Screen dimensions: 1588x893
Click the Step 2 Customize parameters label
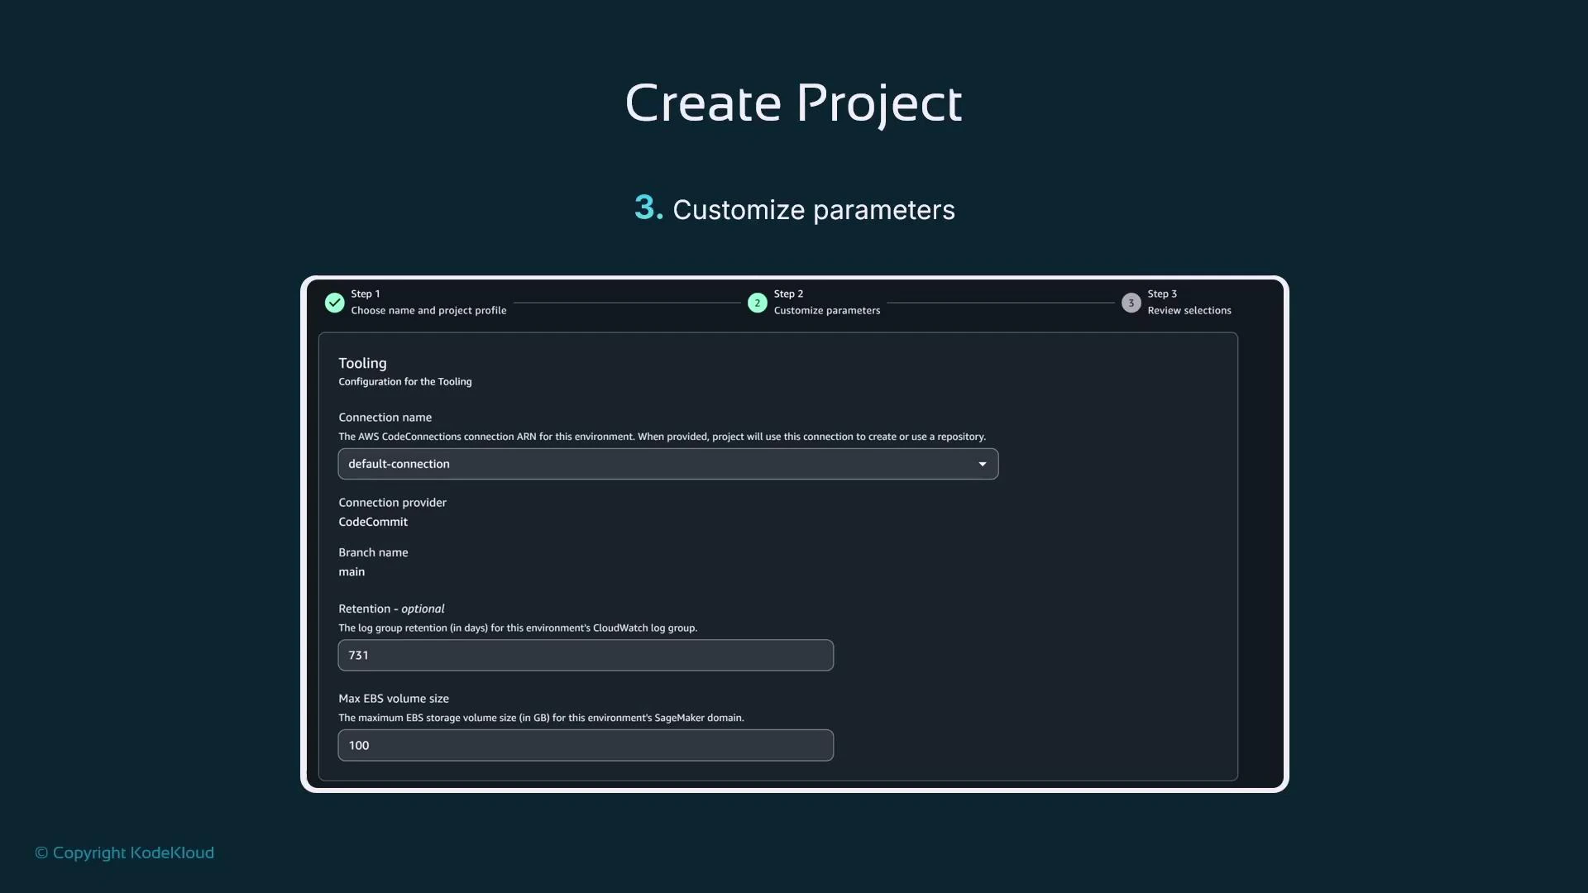[826, 310]
